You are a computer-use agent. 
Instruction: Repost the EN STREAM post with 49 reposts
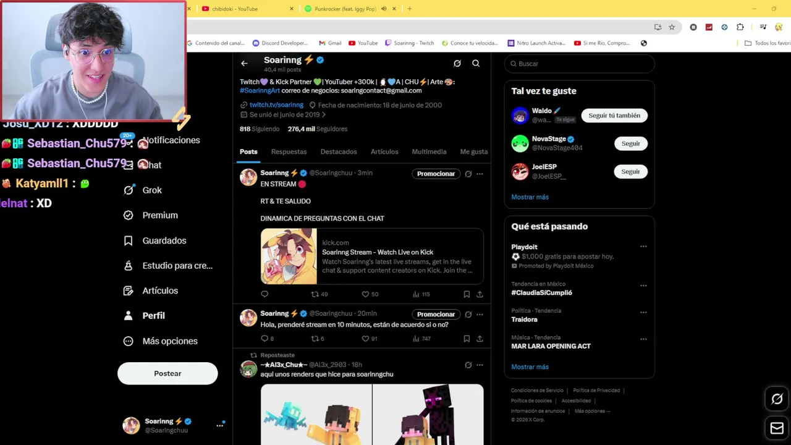(x=319, y=294)
